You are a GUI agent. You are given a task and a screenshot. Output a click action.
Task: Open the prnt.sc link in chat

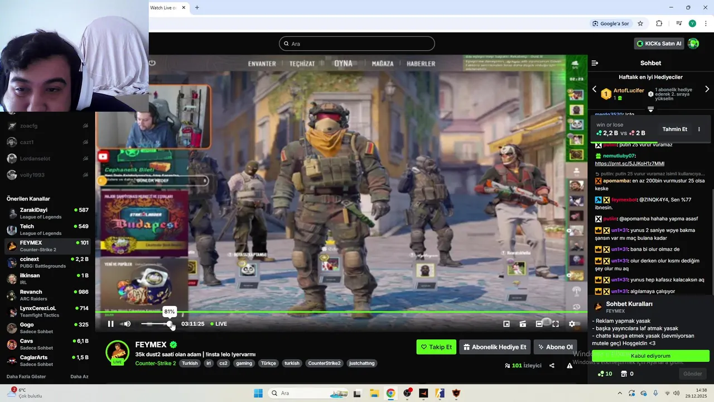pyautogui.click(x=629, y=164)
